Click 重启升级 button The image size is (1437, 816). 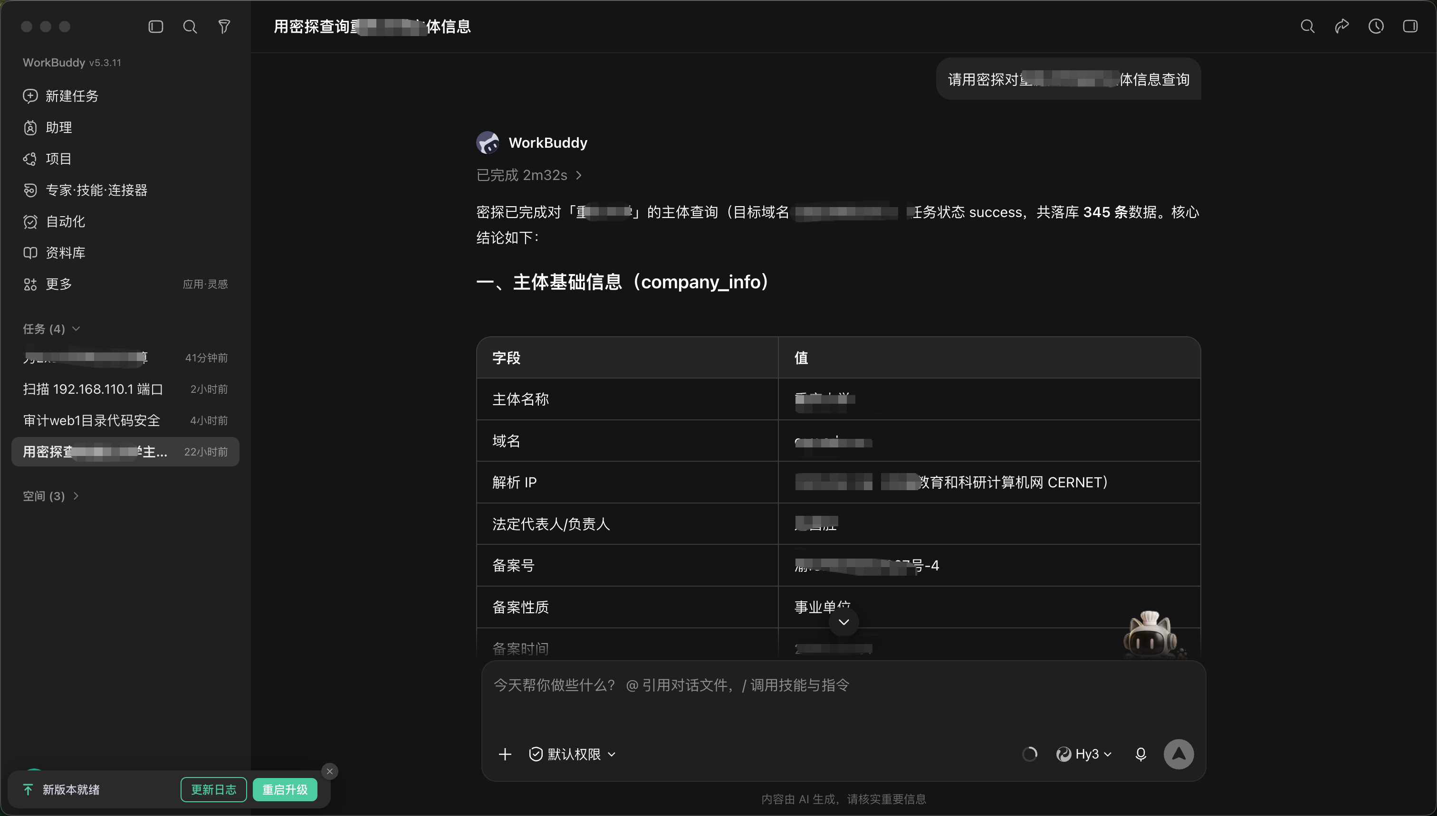pos(285,790)
